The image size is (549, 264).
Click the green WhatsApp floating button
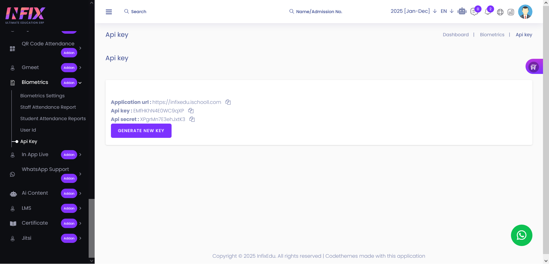tap(521, 235)
